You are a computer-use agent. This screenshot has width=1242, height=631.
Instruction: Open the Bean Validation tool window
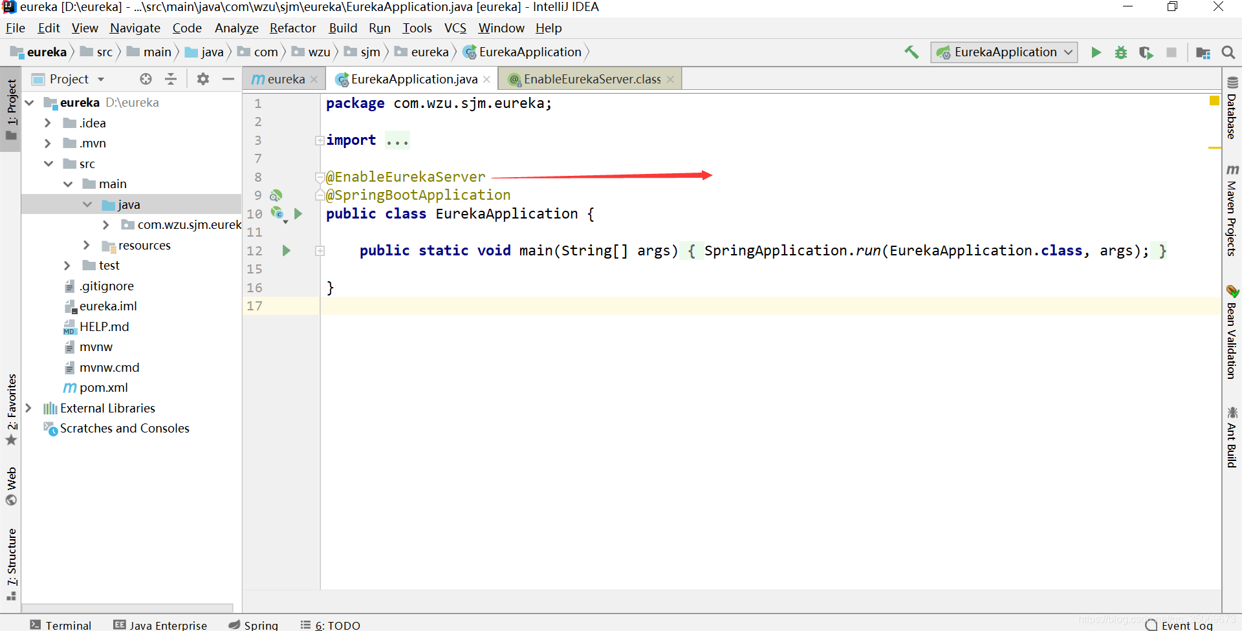click(1232, 332)
